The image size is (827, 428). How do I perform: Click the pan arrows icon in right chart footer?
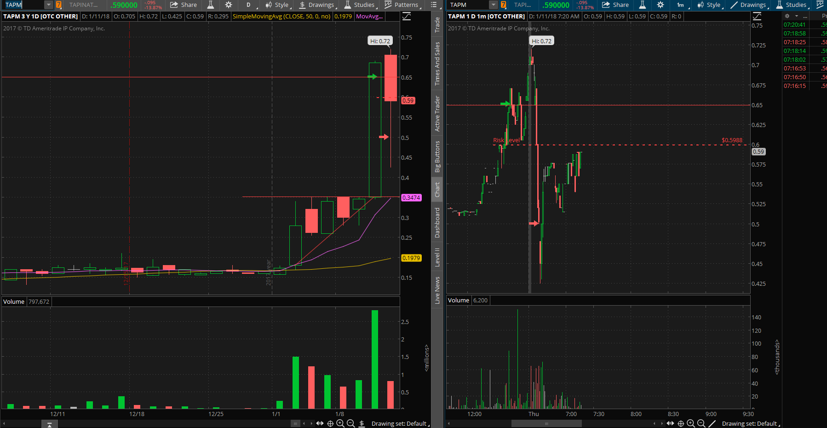coord(670,423)
